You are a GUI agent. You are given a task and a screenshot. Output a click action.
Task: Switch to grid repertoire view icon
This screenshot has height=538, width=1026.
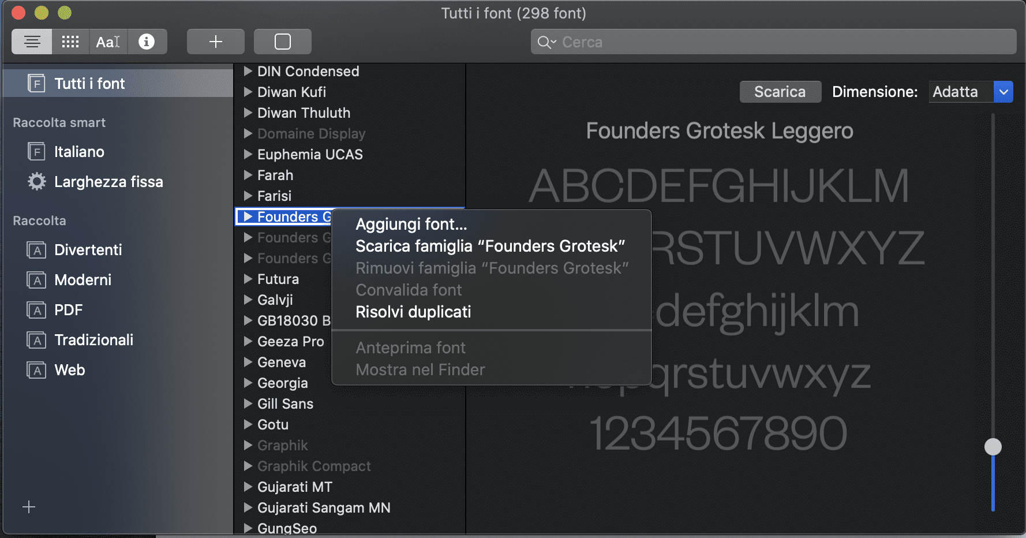(70, 42)
